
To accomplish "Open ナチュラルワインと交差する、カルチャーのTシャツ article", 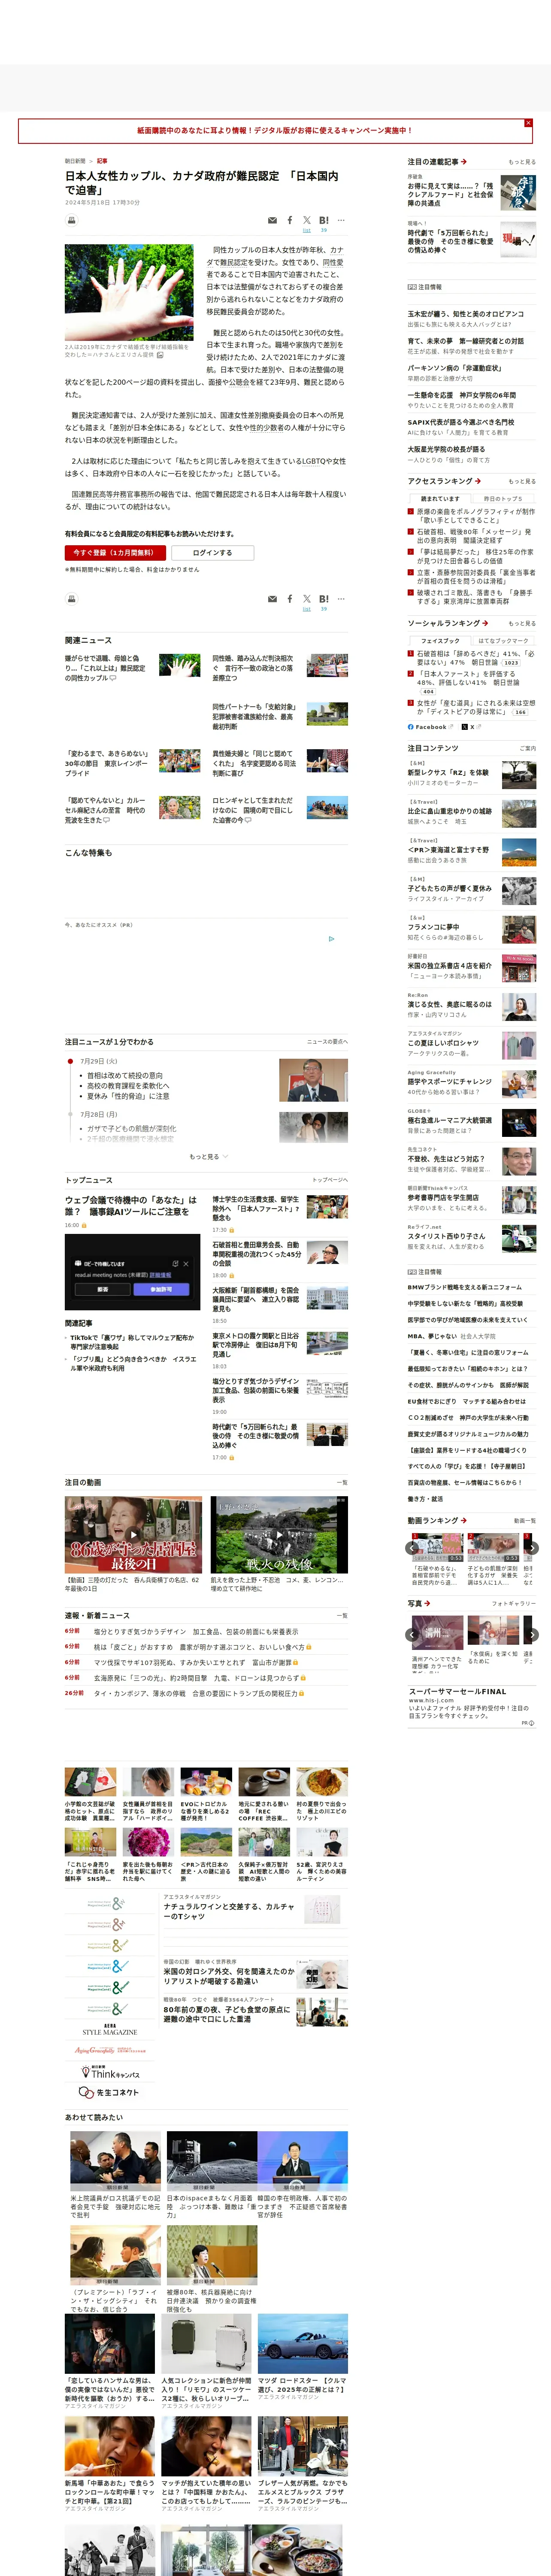I will coord(229,1911).
